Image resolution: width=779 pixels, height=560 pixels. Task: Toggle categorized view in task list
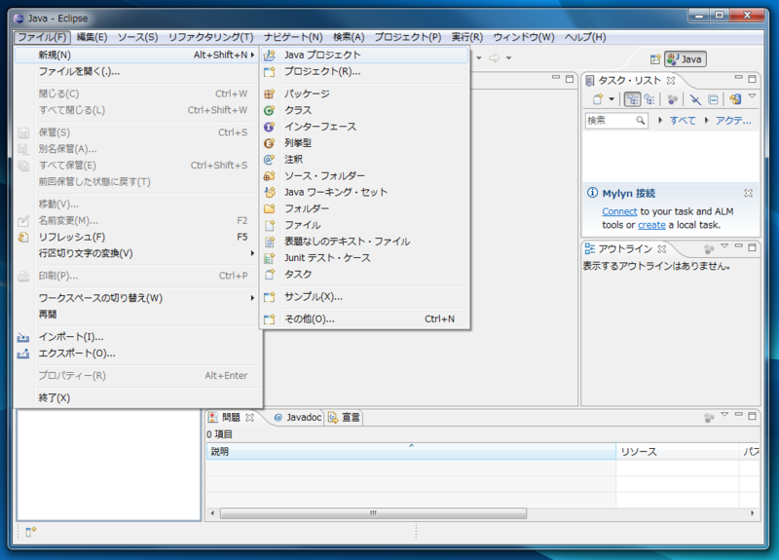632,99
